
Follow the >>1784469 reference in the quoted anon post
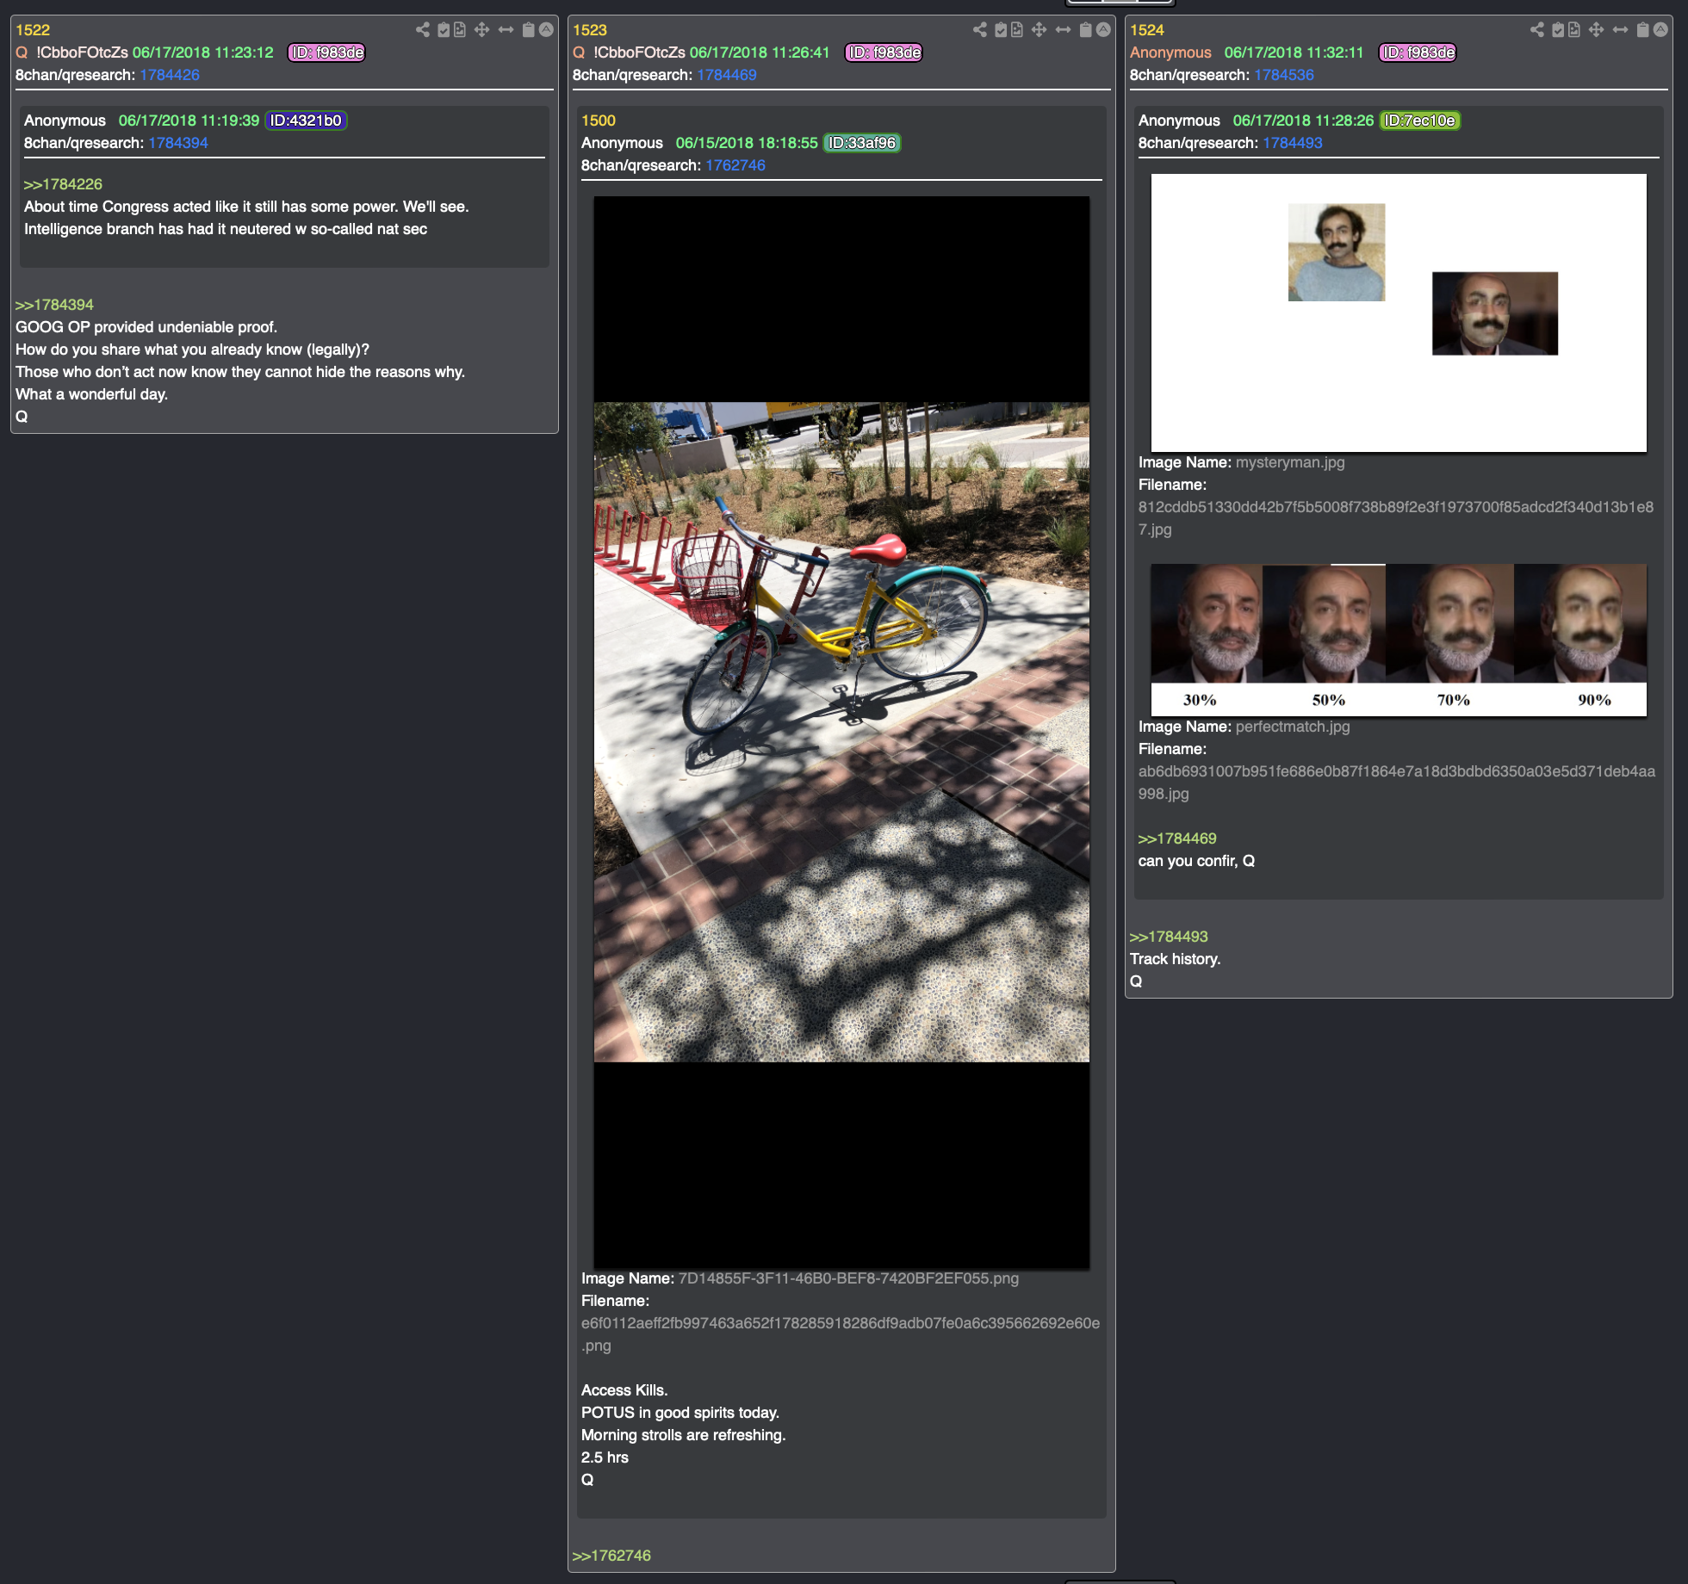pos(1177,838)
